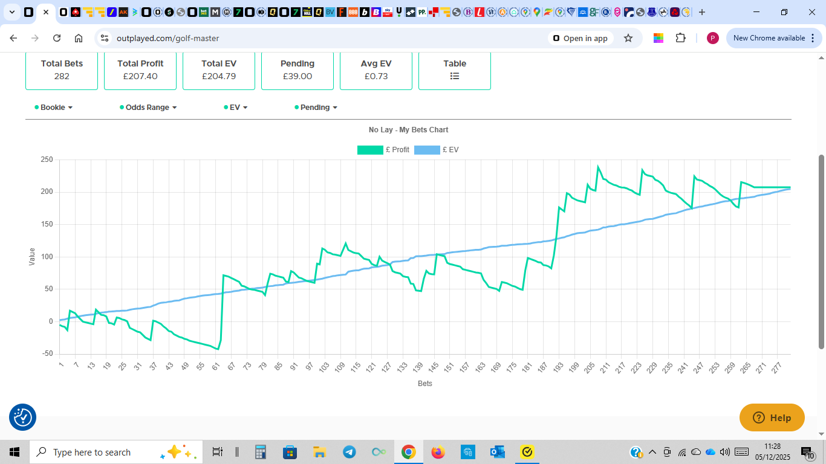Click the orange Help button
Viewport: 826px width, 464px height.
pos(772,417)
